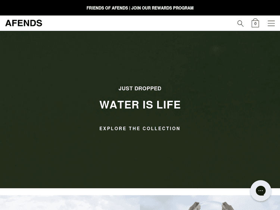Click the dark green hero banner background
Image resolution: width=280 pixels, height=210 pixels.
[x=53, y=152]
